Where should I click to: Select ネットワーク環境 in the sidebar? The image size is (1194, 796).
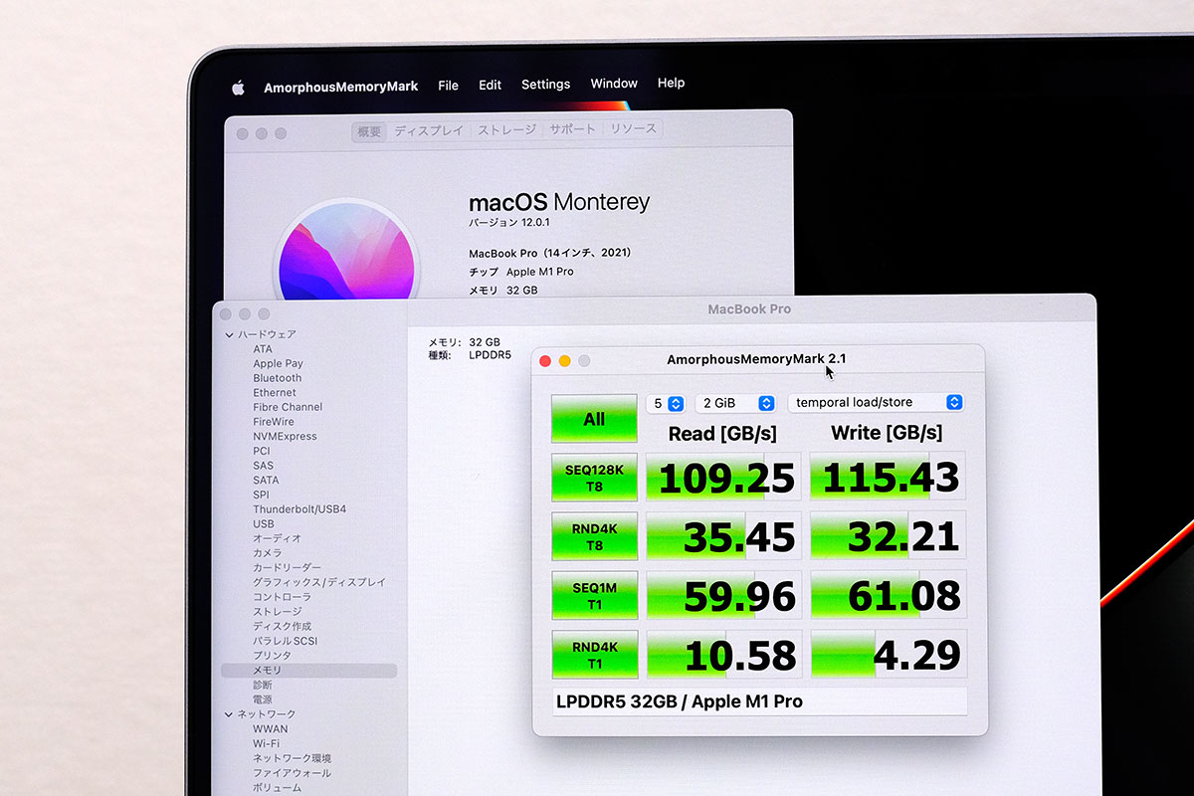click(292, 758)
